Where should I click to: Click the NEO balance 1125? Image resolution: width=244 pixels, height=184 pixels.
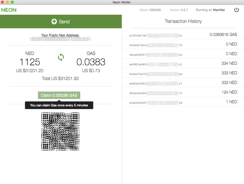click(x=30, y=62)
